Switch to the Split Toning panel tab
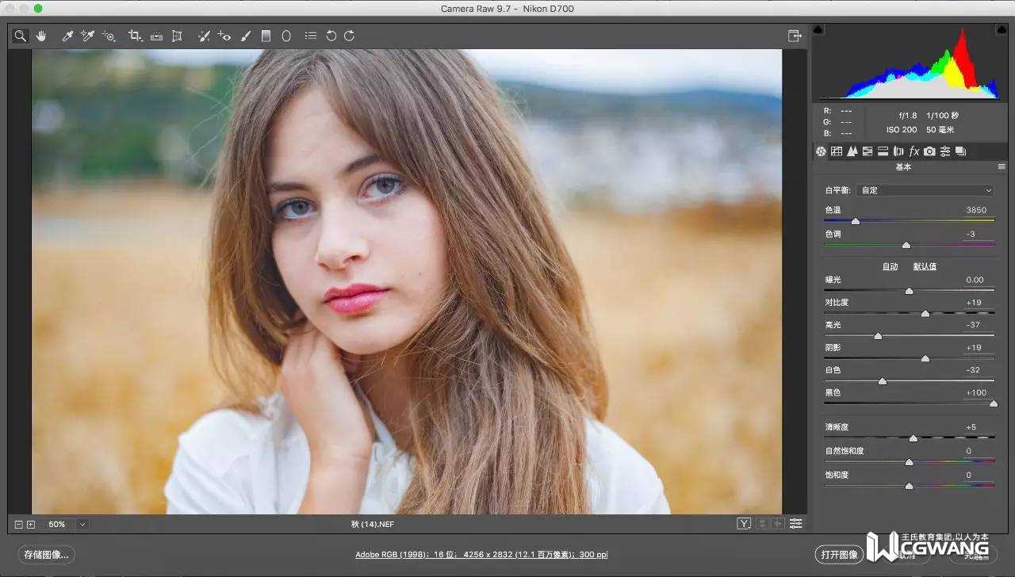The height and width of the screenshot is (577, 1015). pyautogui.click(x=883, y=151)
